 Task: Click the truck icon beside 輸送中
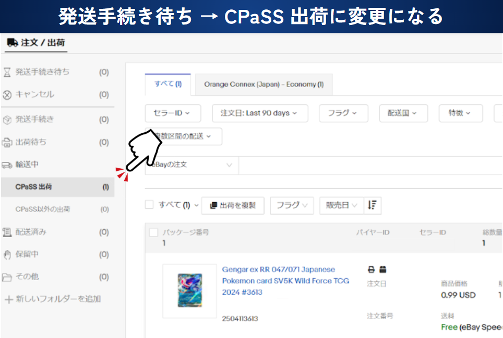(7, 165)
